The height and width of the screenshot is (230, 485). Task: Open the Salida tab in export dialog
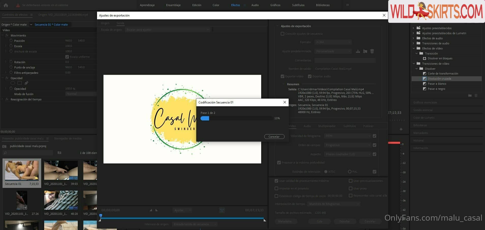click(x=120, y=23)
